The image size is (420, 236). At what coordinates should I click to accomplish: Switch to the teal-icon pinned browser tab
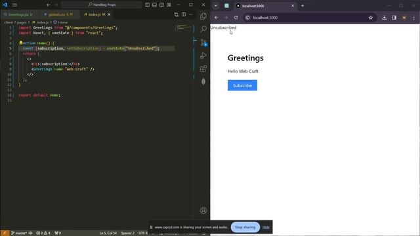pyautogui.click(x=226, y=6)
